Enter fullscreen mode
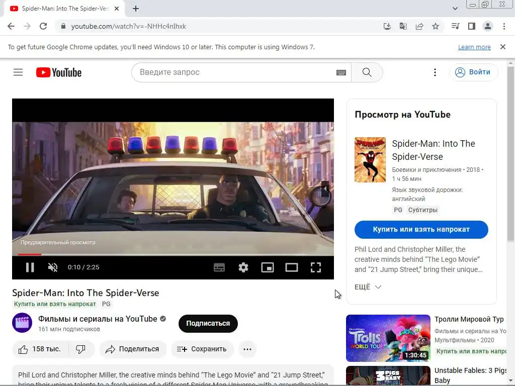This screenshot has width=515, height=386. [x=316, y=267]
